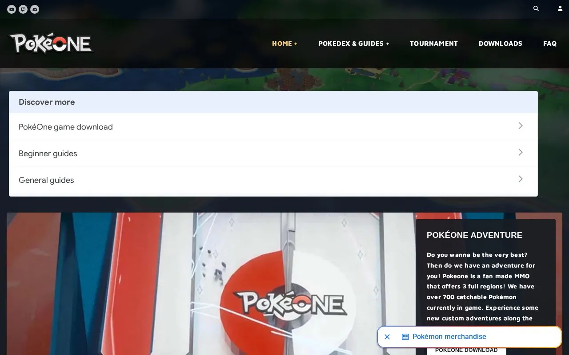Open the YouTube social icon
569x355 pixels.
(12, 9)
